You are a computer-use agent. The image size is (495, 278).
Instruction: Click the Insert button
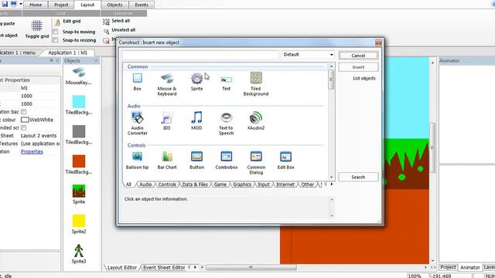358,67
